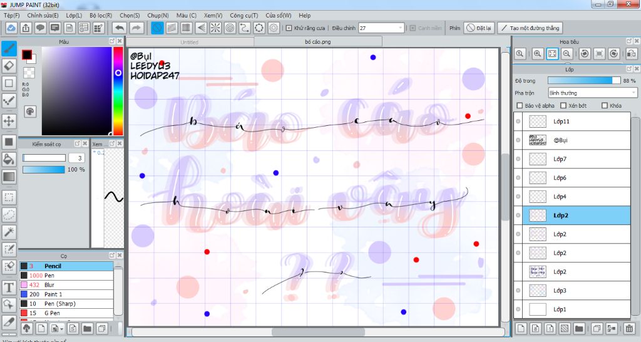The height and width of the screenshot is (342, 641).
Task: Toggle visibility of layer Lớp11
Action: (518, 122)
